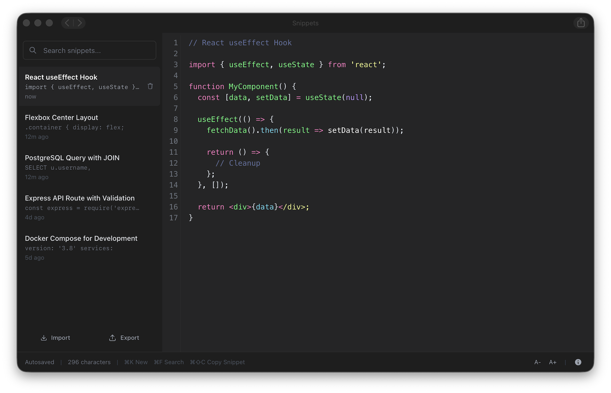Increase editor font size with A+
The image size is (611, 393).
[x=553, y=362]
